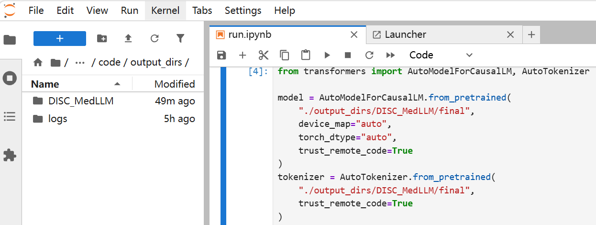Open the DISC_MedLLM folder
This screenshot has height=225, width=596.
(x=81, y=101)
